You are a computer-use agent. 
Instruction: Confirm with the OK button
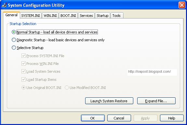pyautogui.click(x=93, y=118)
